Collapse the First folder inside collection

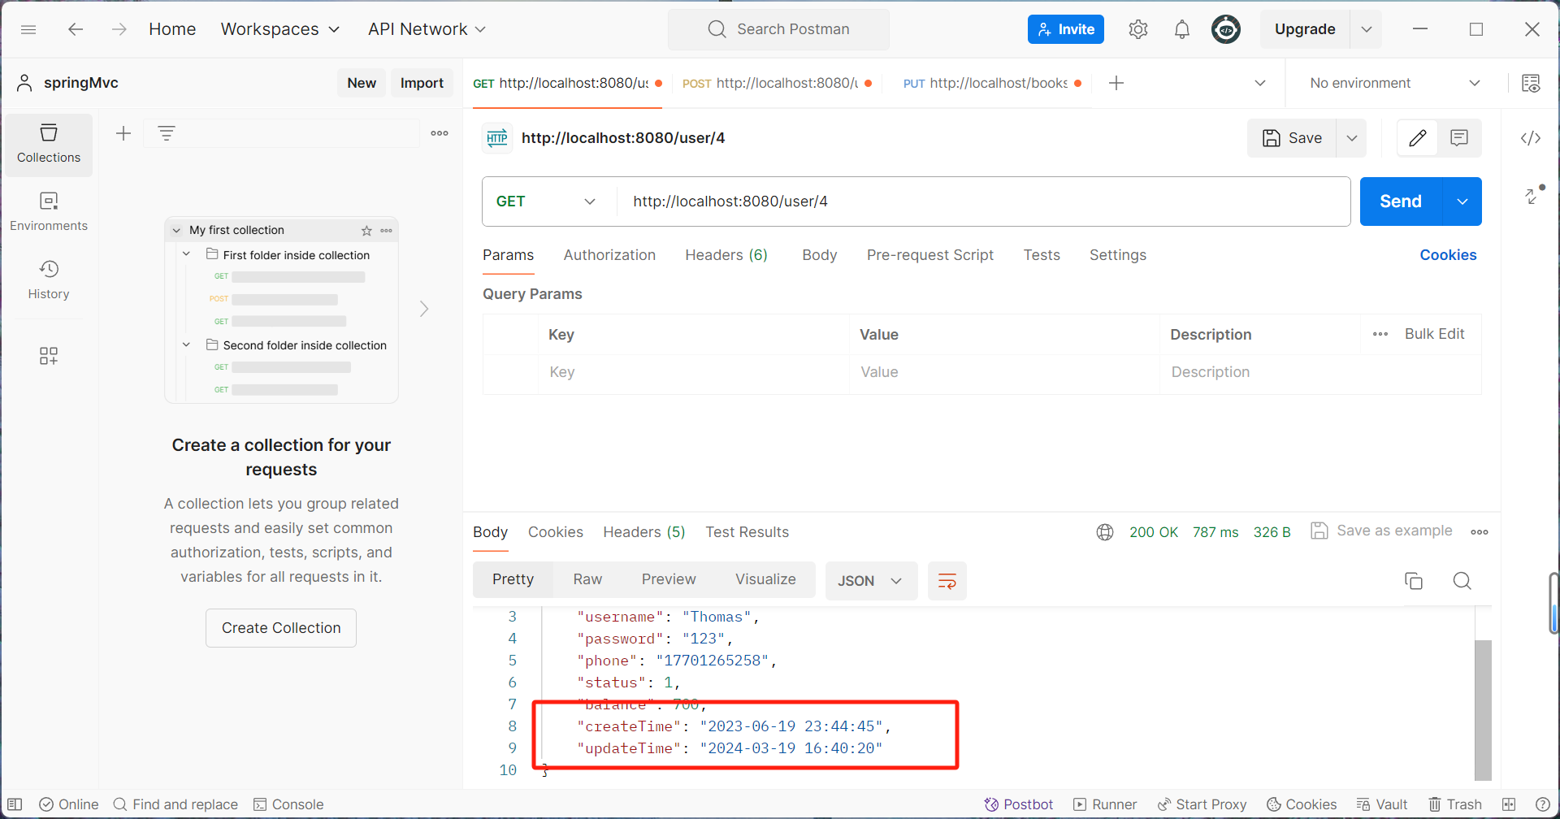coord(186,254)
